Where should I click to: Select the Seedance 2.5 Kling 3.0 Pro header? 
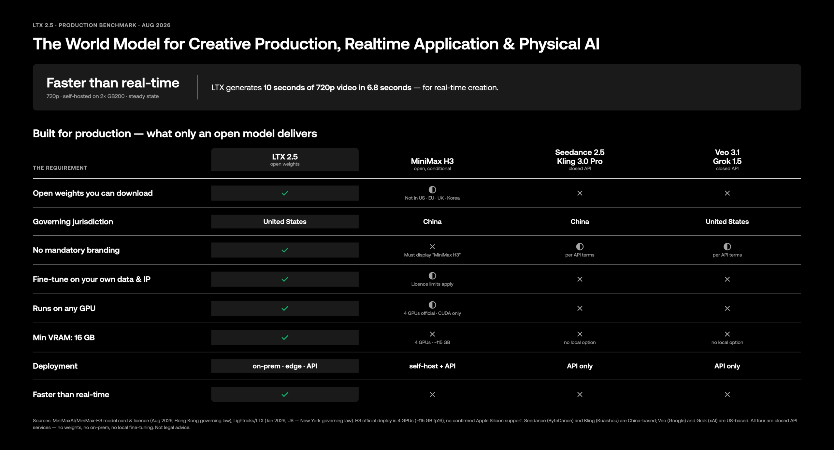[x=580, y=160]
